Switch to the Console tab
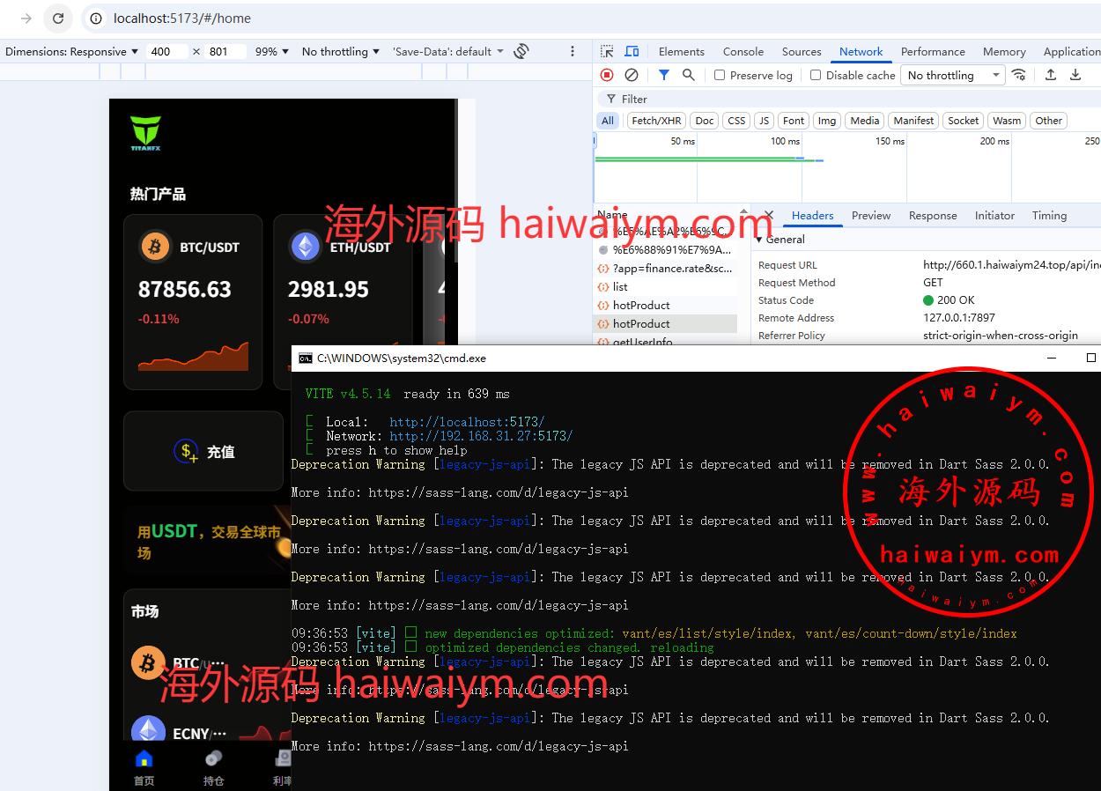 (743, 52)
